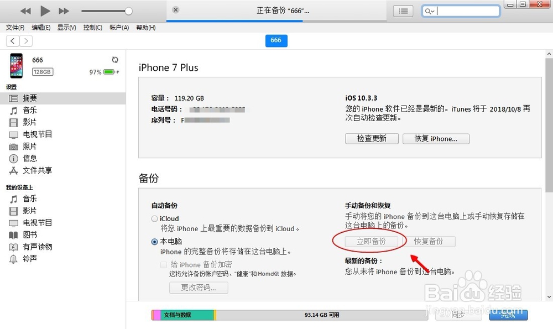Click the backup progress bar under the status text

pyautogui.click(x=276, y=21)
